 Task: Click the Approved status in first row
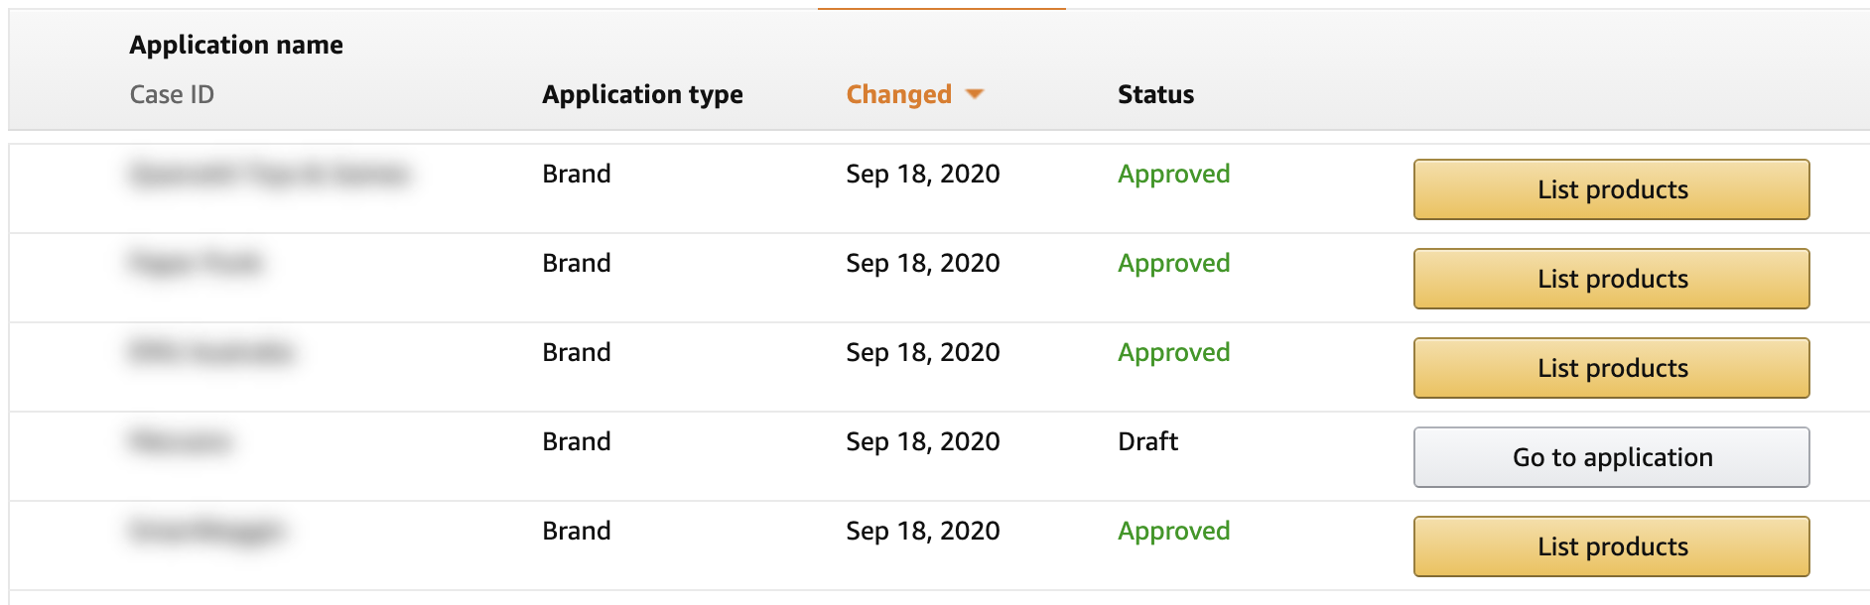pyautogui.click(x=1173, y=175)
